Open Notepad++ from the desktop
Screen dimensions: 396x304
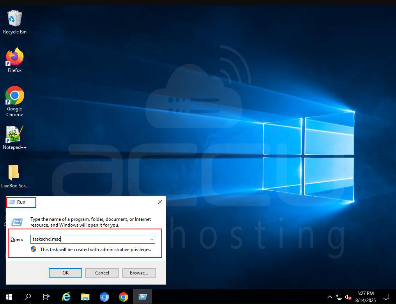(14, 134)
